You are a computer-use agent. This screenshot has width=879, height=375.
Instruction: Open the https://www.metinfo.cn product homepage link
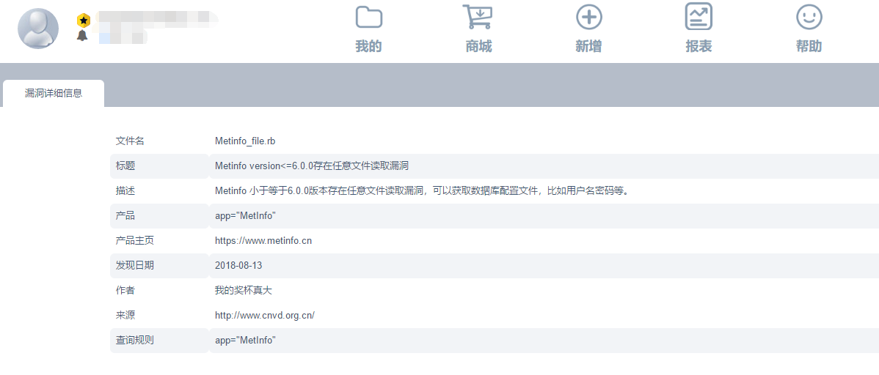click(x=263, y=240)
